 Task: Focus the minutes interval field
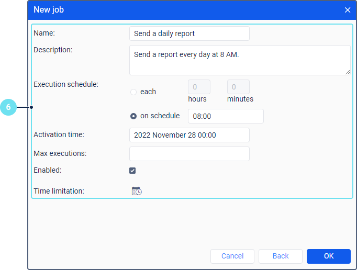pos(238,87)
